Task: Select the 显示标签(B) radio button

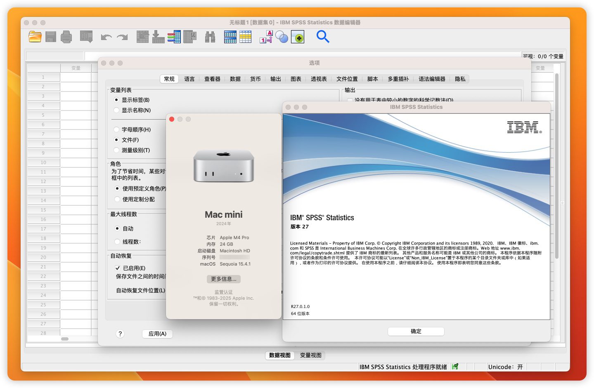Action: (x=116, y=100)
